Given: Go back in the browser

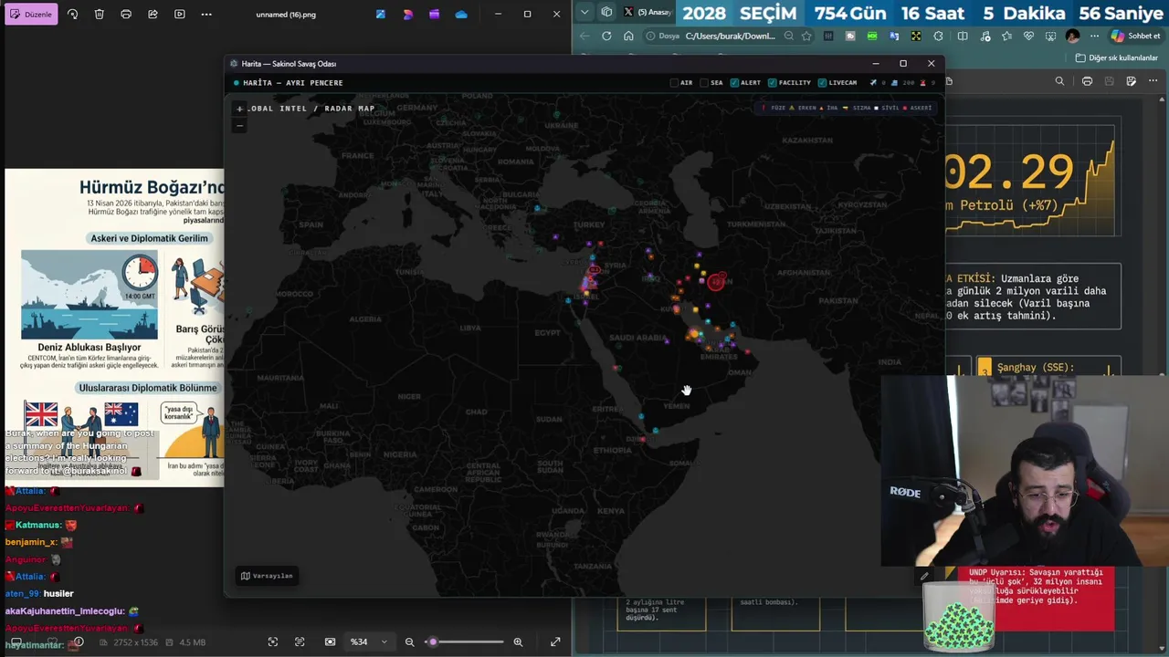Looking at the screenshot, I should [x=584, y=36].
